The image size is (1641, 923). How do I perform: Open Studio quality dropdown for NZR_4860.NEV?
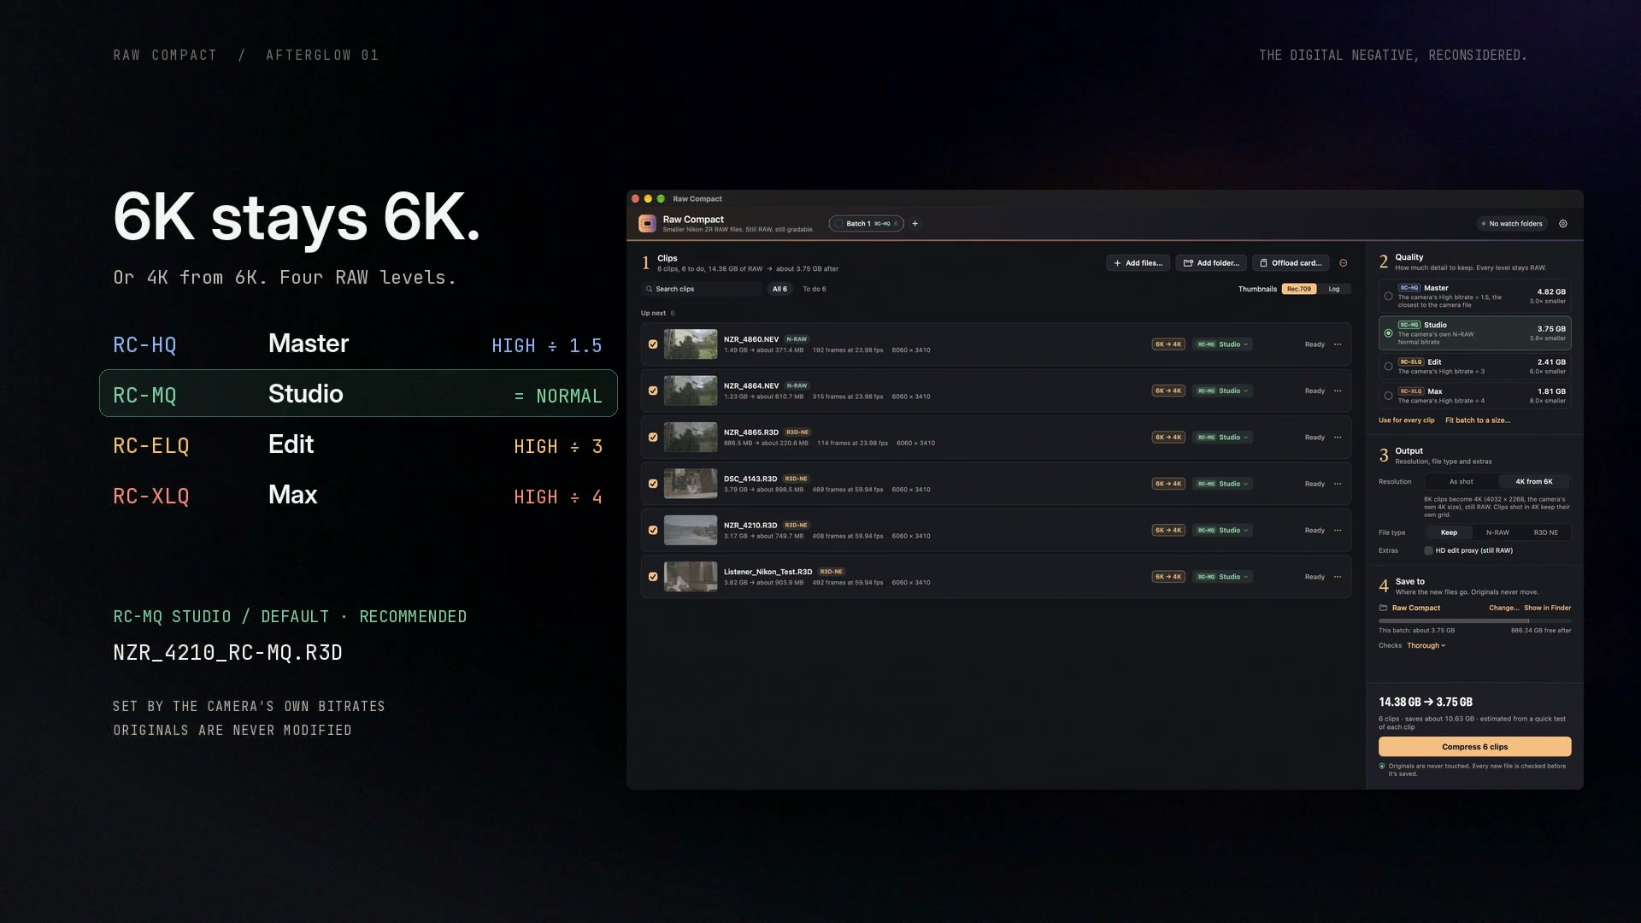[1223, 344]
